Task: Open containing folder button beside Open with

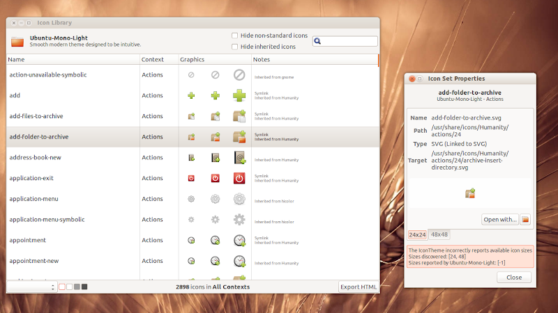Action: [525, 220]
